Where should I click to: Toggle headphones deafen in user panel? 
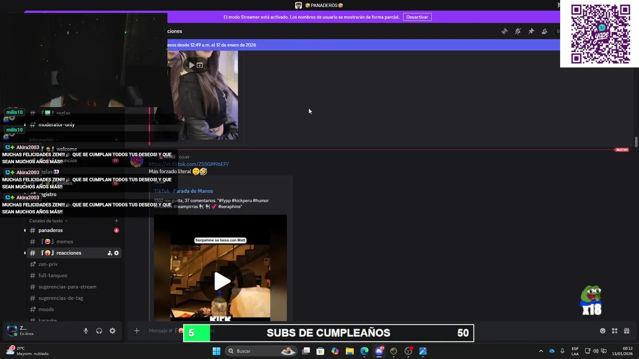pos(99,331)
